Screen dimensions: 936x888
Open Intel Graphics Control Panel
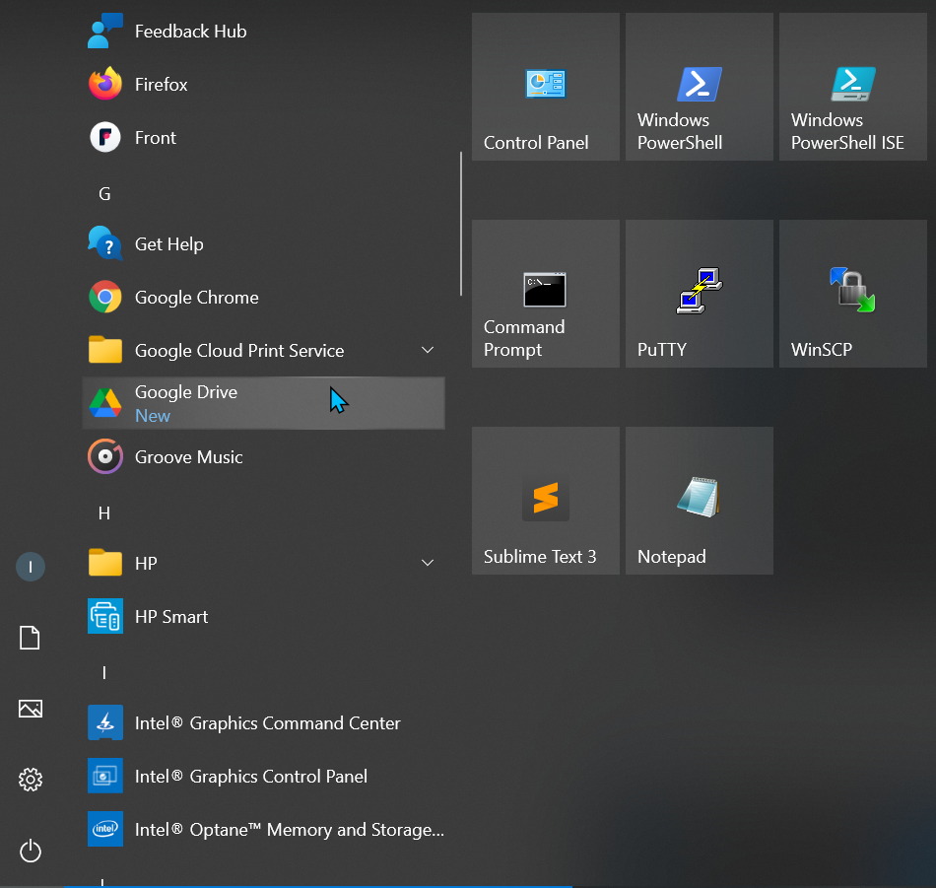point(263,776)
